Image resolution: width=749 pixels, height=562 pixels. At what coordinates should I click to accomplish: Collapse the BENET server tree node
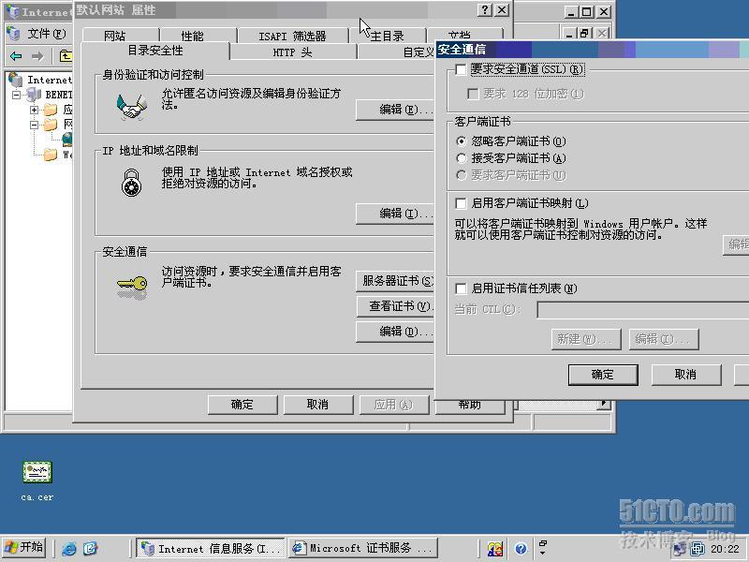pyautogui.click(x=16, y=95)
